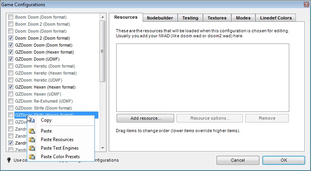Enable Boom: Doom (Doom format) checkbox
Image resolution: width=311 pixels, height=171 pixels.
tap(11, 17)
